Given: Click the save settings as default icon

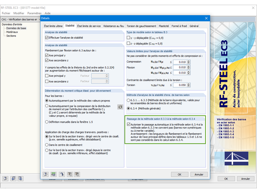Looking at the screenshot, I should [77, 174].
